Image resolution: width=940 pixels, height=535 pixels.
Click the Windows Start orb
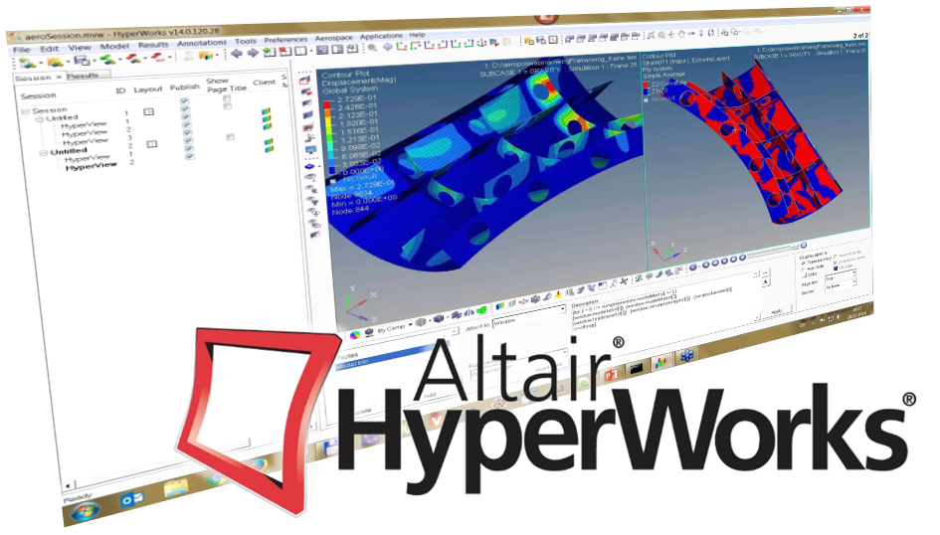pos(86,511)
